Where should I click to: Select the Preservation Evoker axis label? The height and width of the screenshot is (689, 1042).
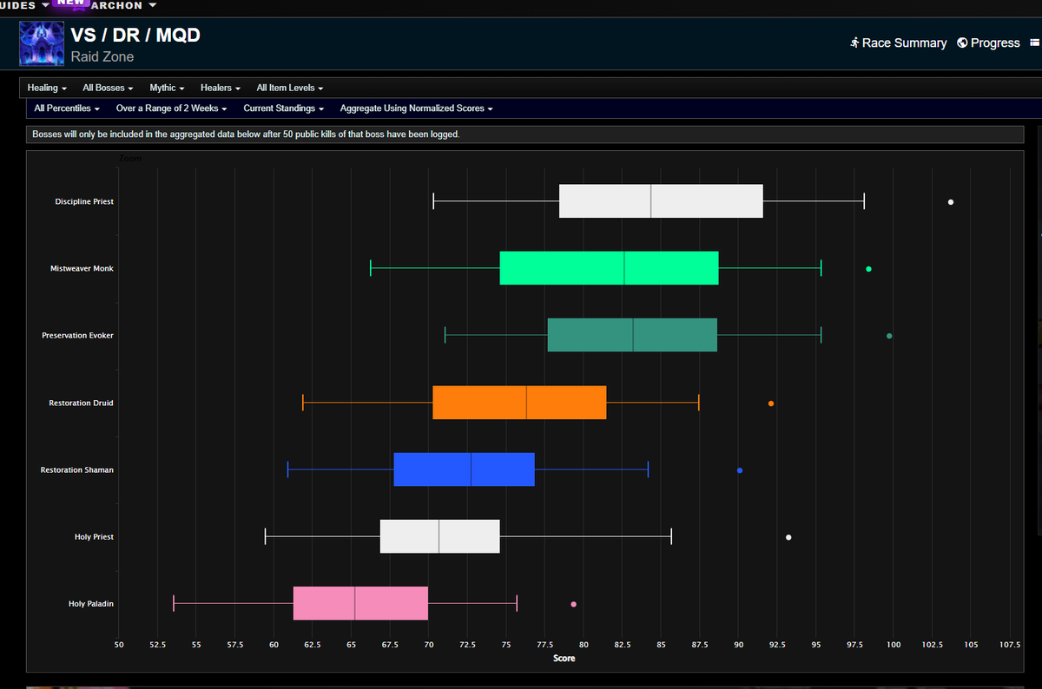pos(77,335)
